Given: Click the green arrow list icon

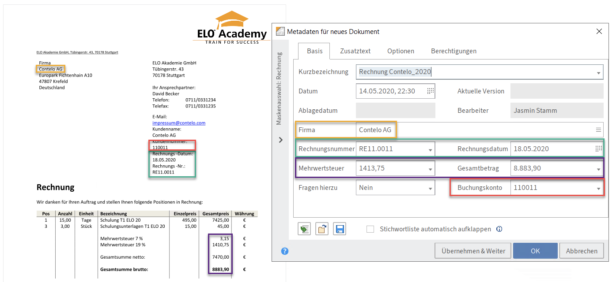Looking at the screenshot, I should click(304, 229).
